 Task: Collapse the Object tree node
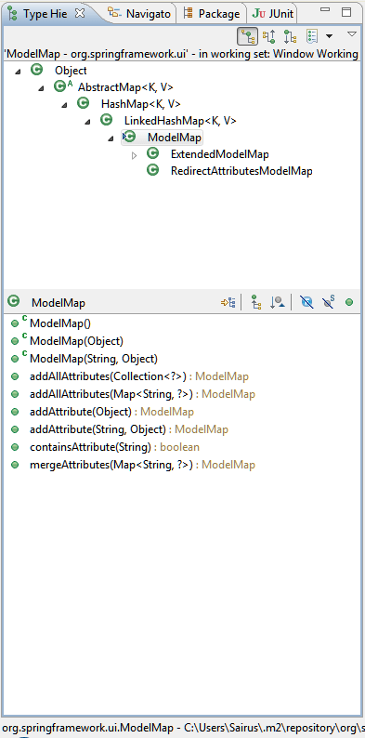coord(18,72)
